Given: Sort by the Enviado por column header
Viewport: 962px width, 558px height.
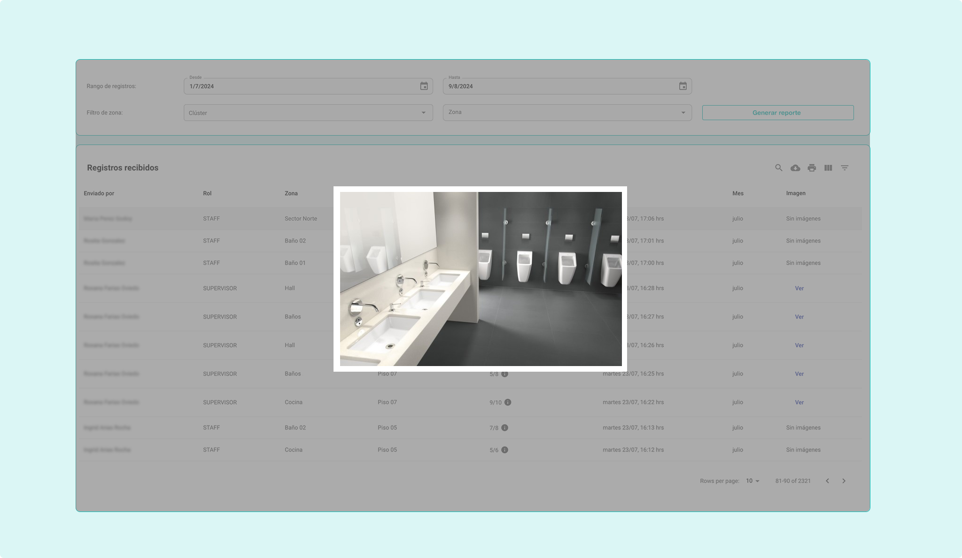Looking at the screenshot, I should (99, 193).
